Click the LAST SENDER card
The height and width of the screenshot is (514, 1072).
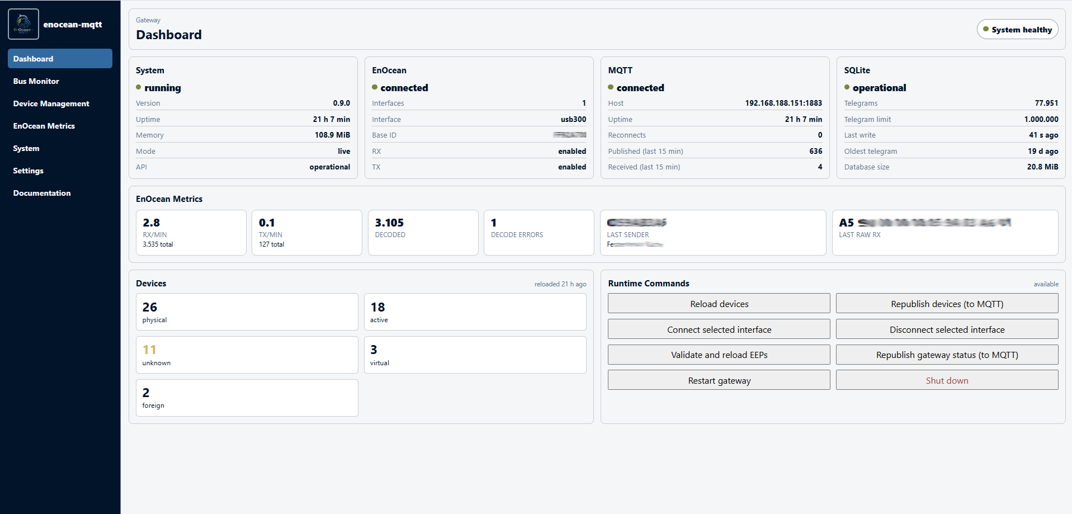(x=713, y=233)
